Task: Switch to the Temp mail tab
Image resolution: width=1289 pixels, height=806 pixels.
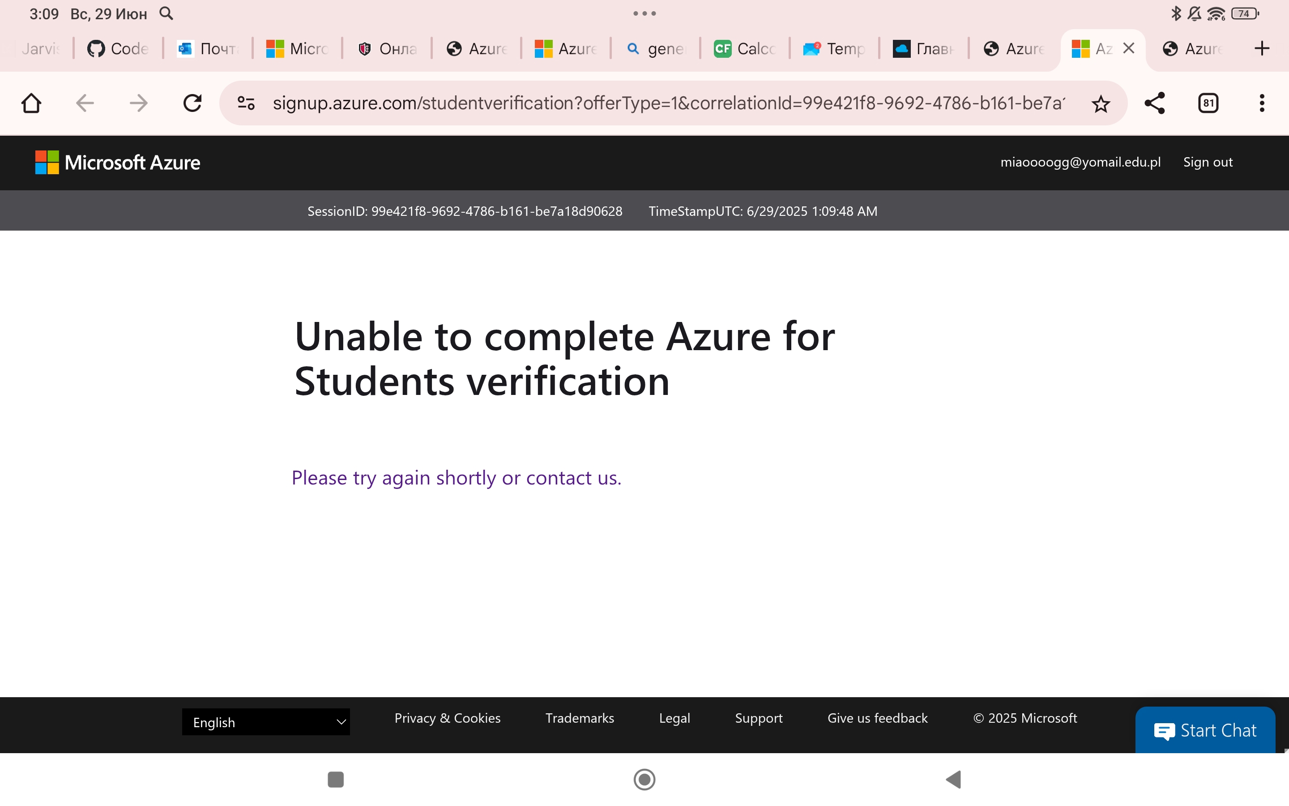Action: (x=833, y=48)
